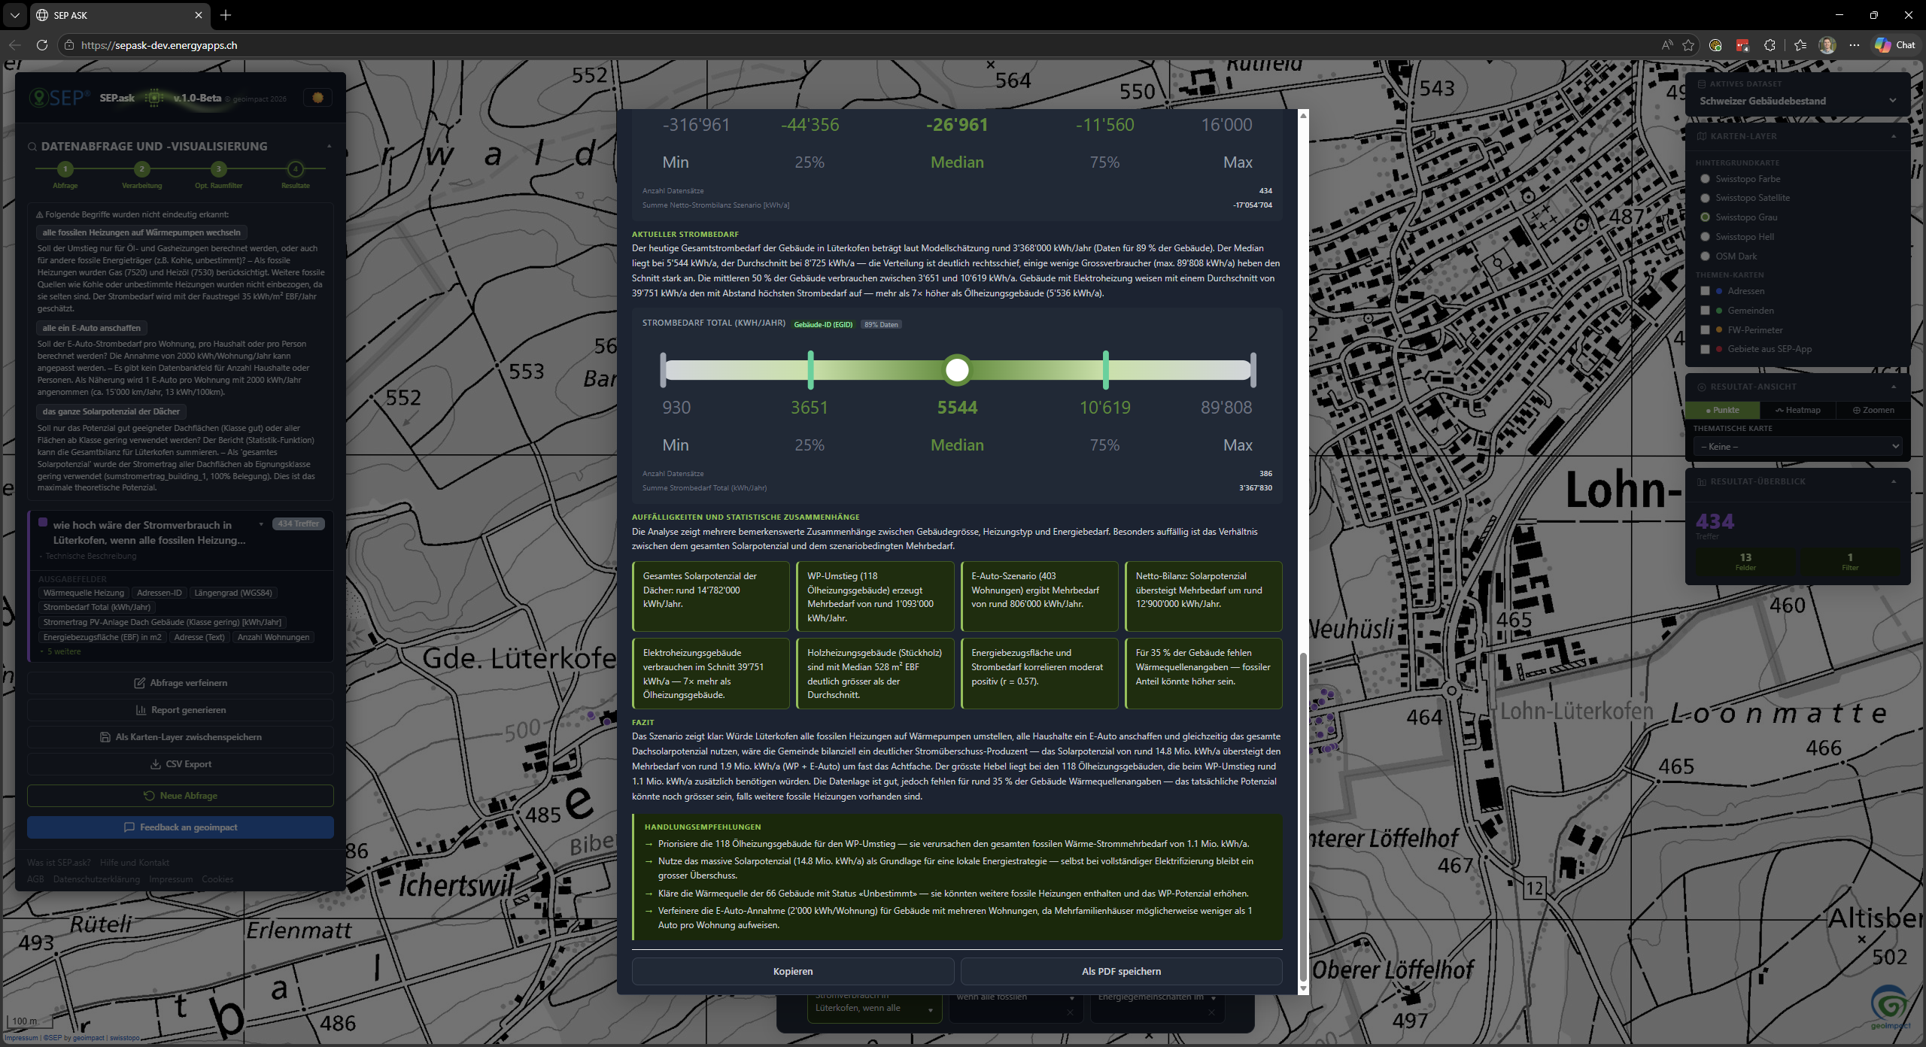Send Feedback an geoimpact
The height and width of the screenshot is (1047, 1926).
(x=181, y=827)
